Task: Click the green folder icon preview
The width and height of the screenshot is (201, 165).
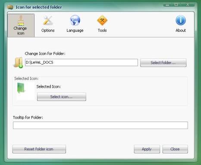Action: pyautogui.click(x=21, y=88)
